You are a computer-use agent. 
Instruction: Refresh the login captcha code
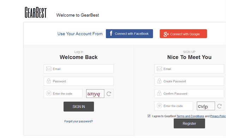109,94
